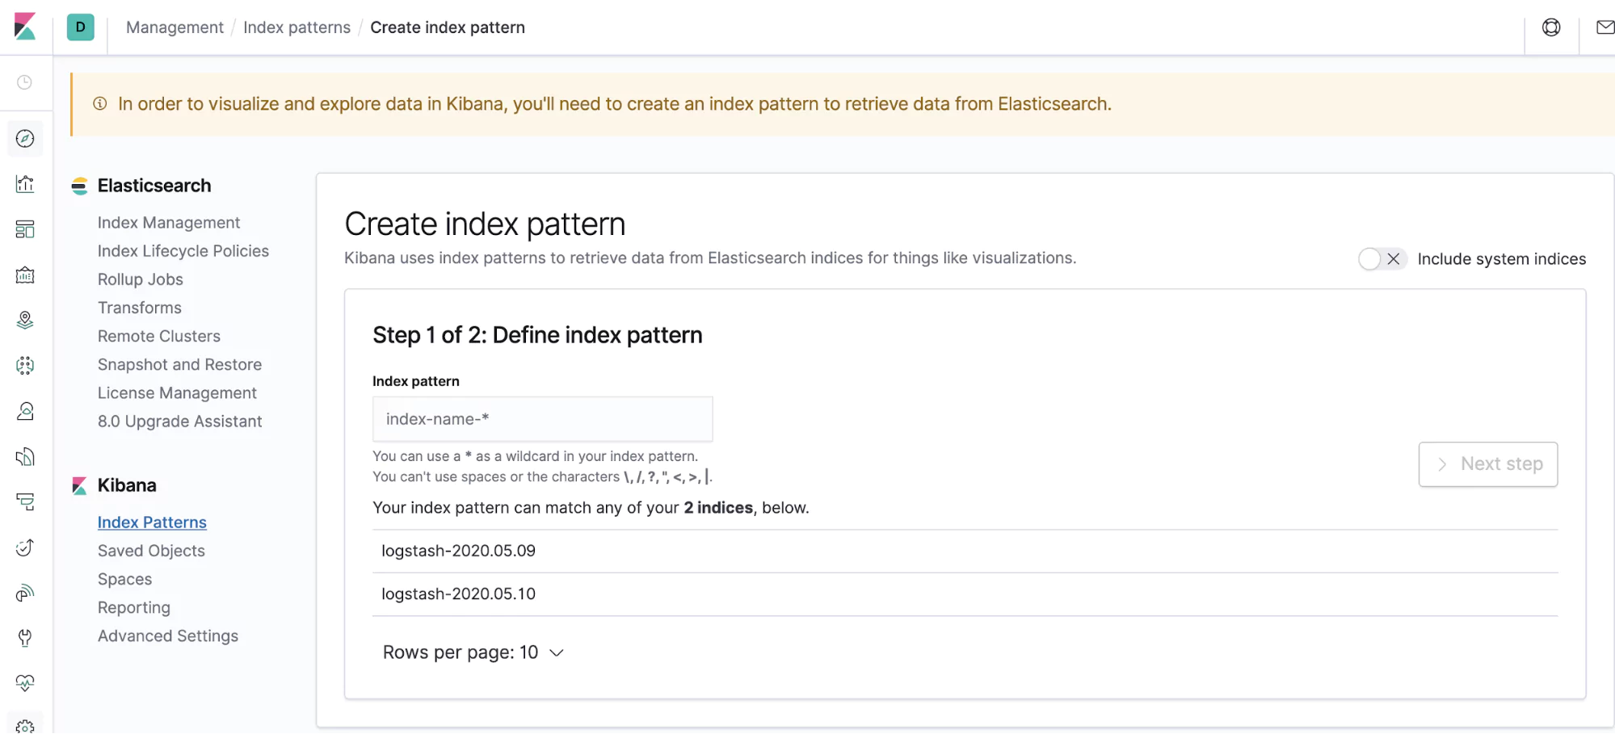Image resolution: width=1615 pixels, height=734 pixels.
Task: Open Logs icon in sidebar
Action: [x=25, y=457]
